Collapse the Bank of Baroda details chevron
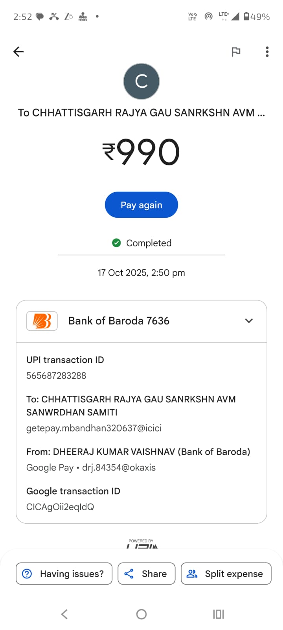Screen dimensions: 283x630 click(249, 321)
